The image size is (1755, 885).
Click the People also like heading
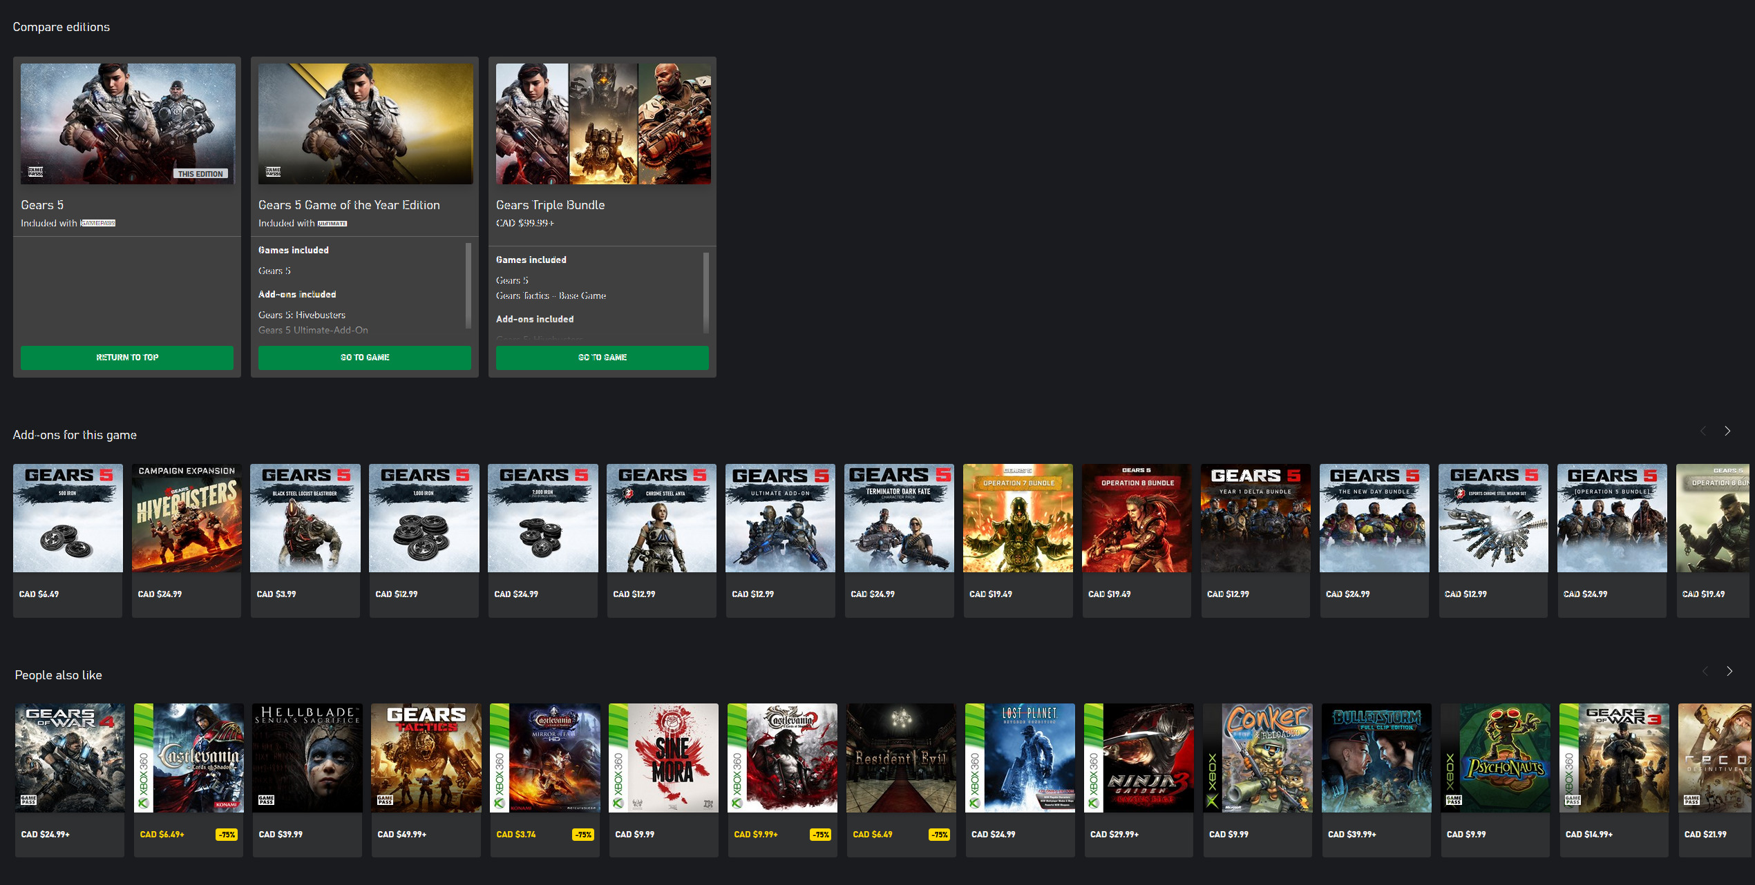pos(59,675)
